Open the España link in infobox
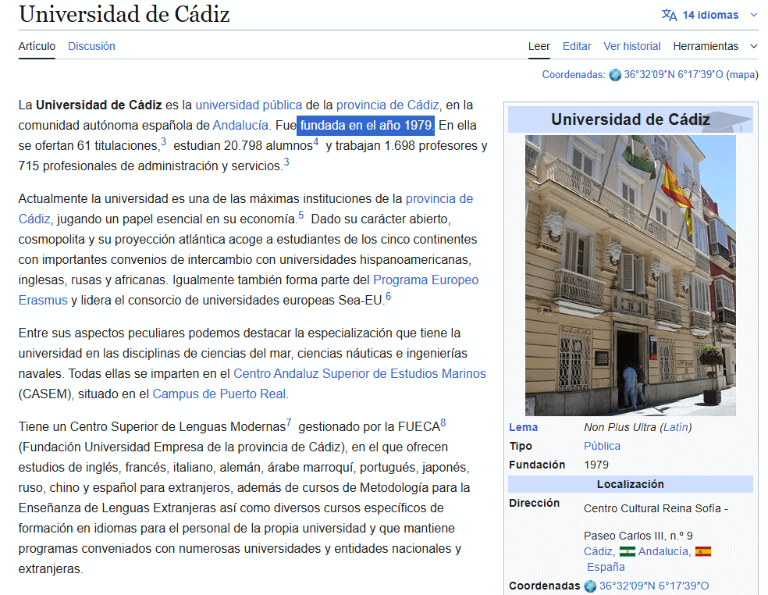768x595 pixels. pos(606,568)
